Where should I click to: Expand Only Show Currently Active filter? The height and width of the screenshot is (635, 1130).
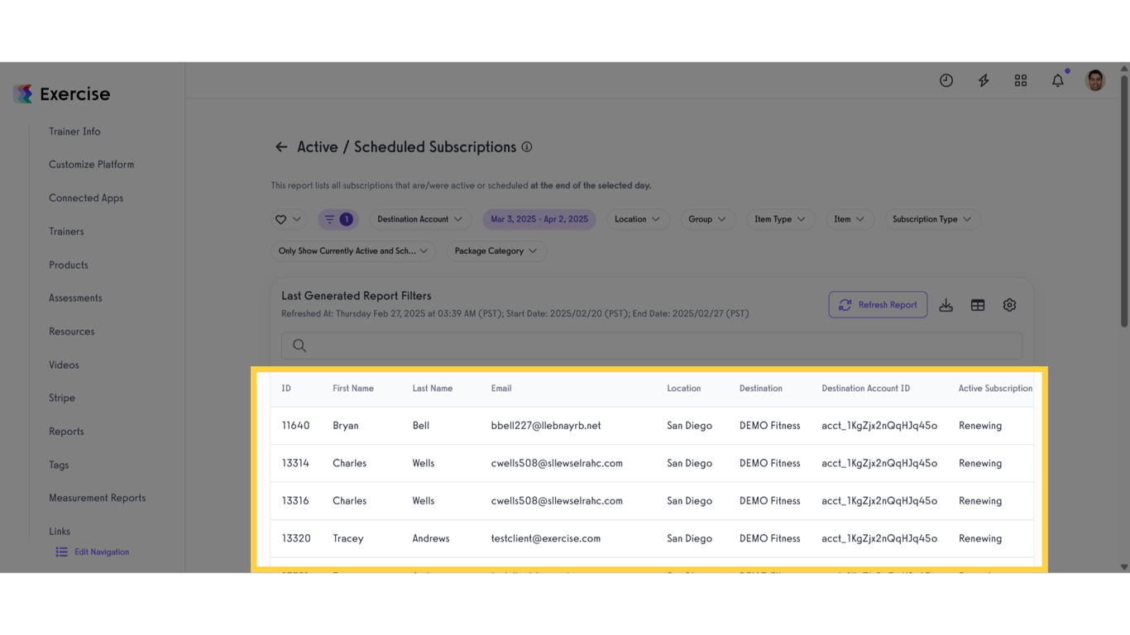[353, 251]
